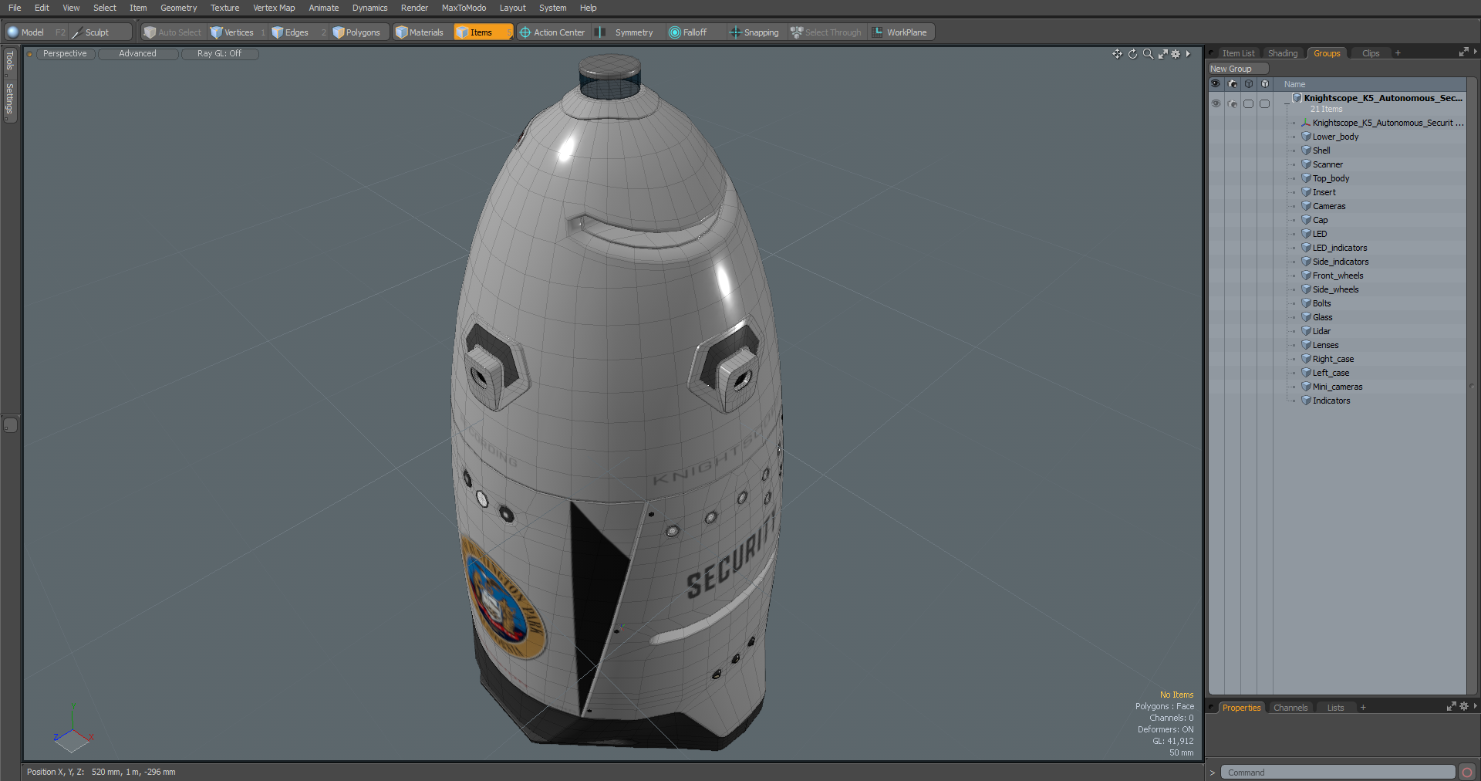1481x781 pixels.
Task: Add a new tab next to Clips
Action: point(1398,53)
